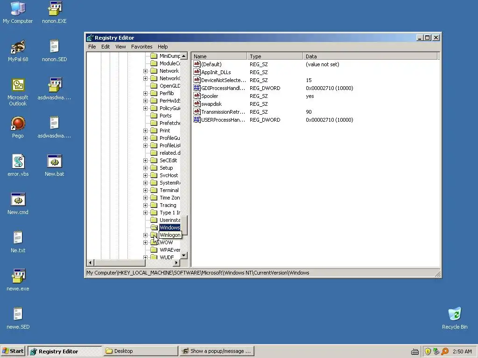Click the Registry Editor taskbar button

pos(64,351)
